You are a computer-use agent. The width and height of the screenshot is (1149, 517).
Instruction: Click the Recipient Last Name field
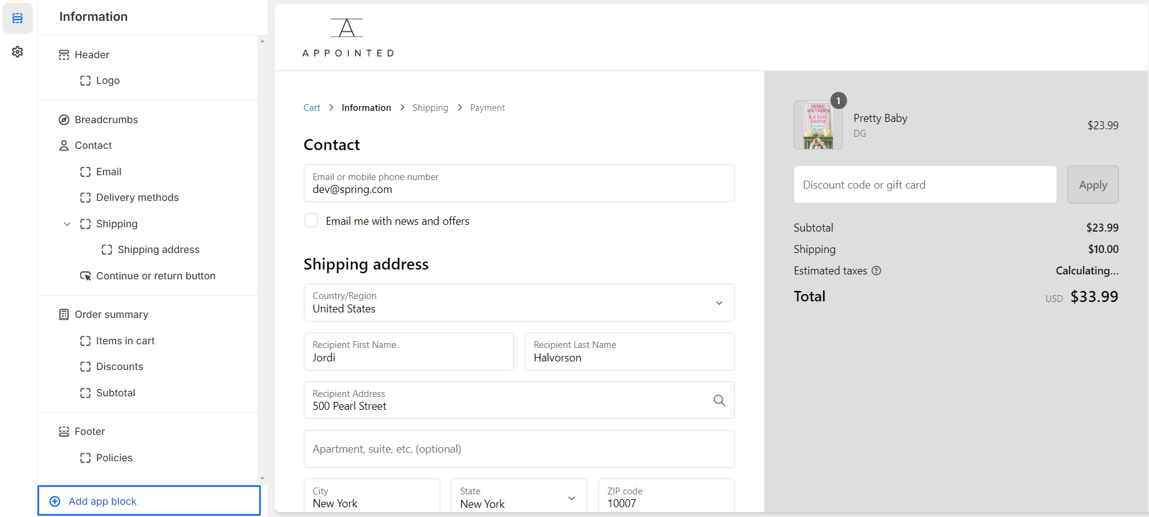tap(630, 352)
